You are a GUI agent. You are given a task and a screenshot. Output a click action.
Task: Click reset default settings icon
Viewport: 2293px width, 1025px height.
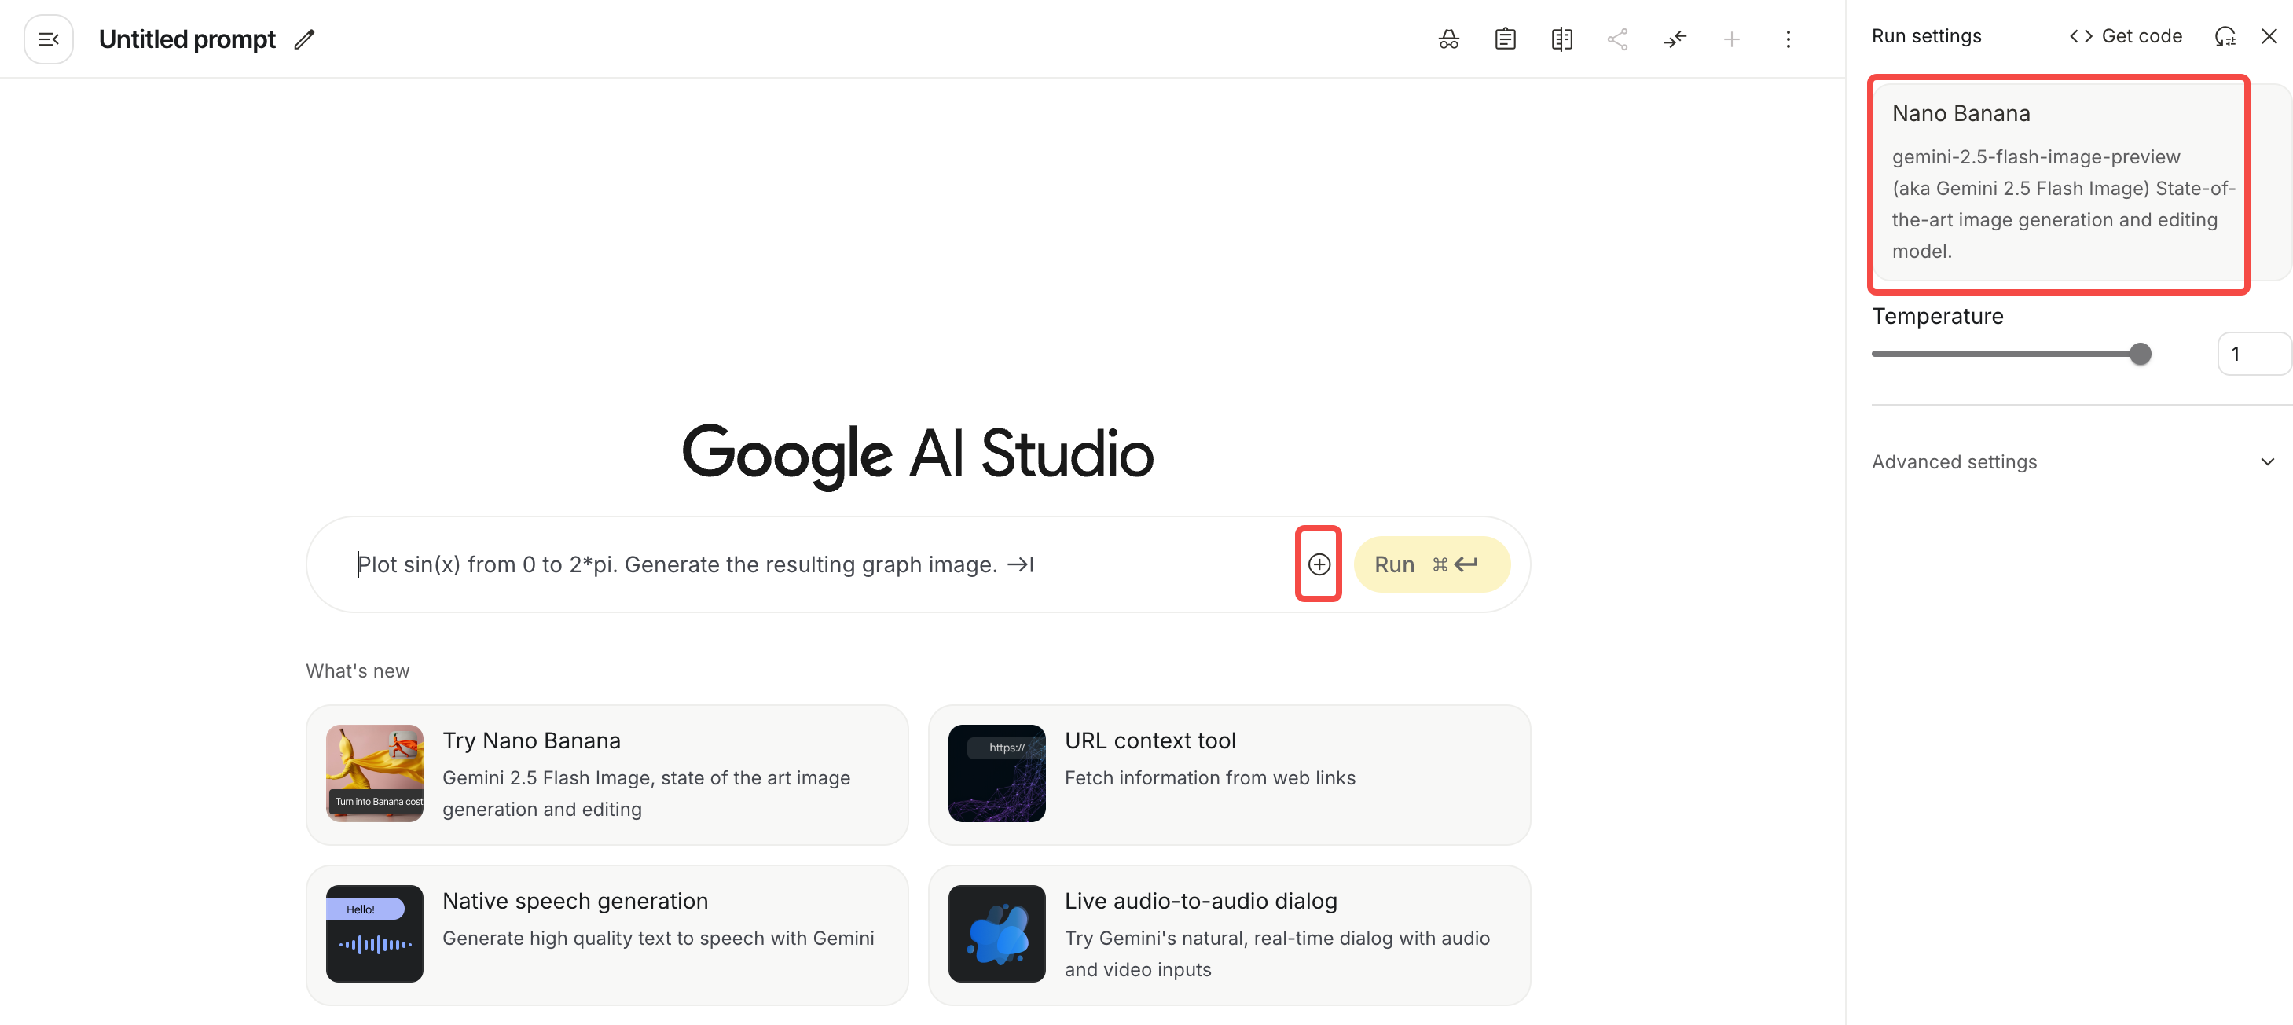coord(2225,36)
